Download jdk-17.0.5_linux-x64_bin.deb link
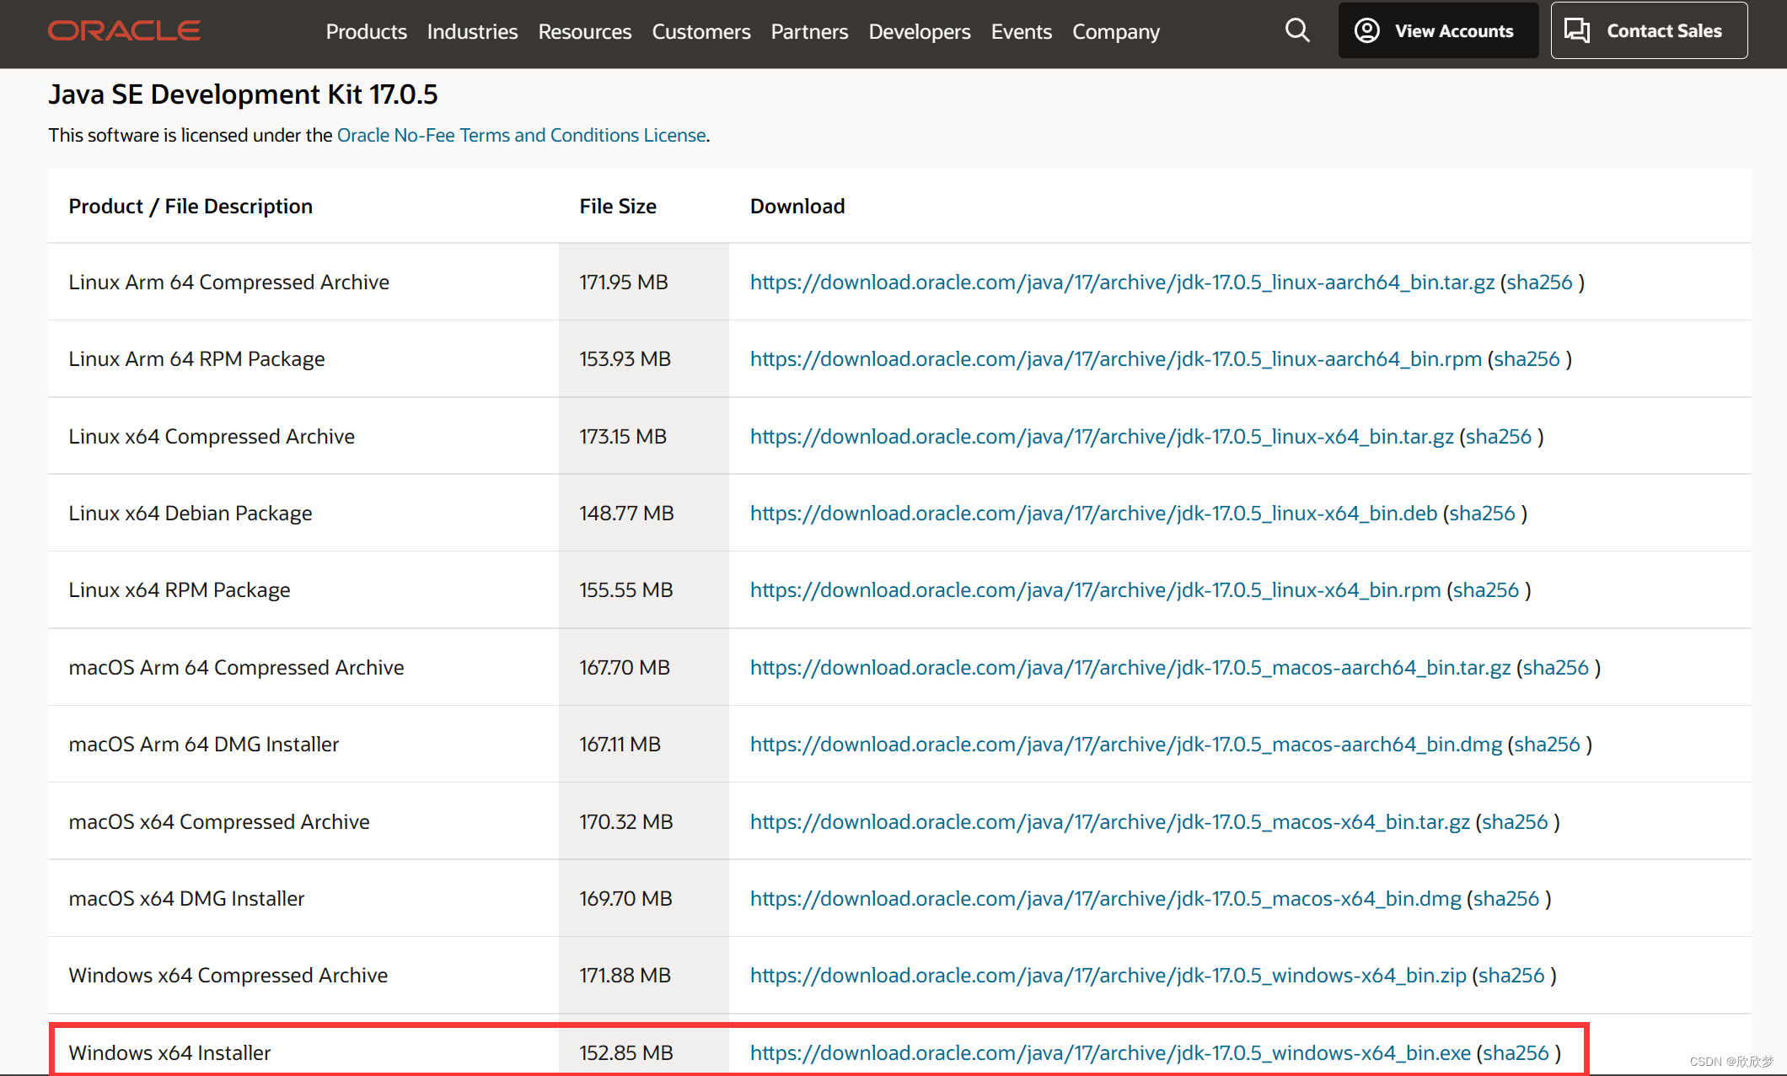 pyautogui.click(x=1093, y=514)
